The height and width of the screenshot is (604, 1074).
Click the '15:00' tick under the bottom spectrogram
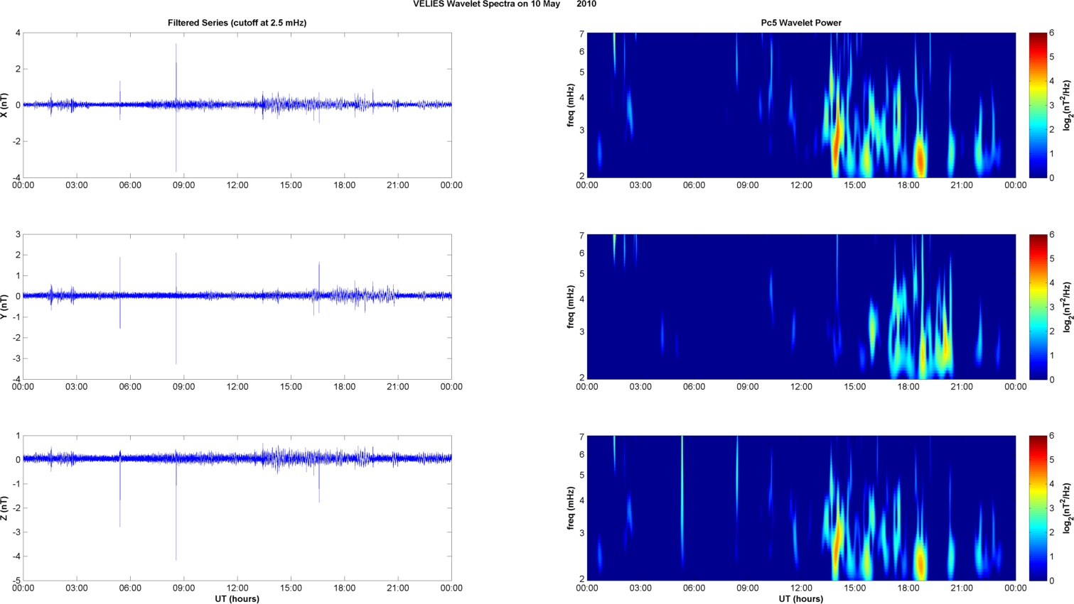(x=854, y=588)
